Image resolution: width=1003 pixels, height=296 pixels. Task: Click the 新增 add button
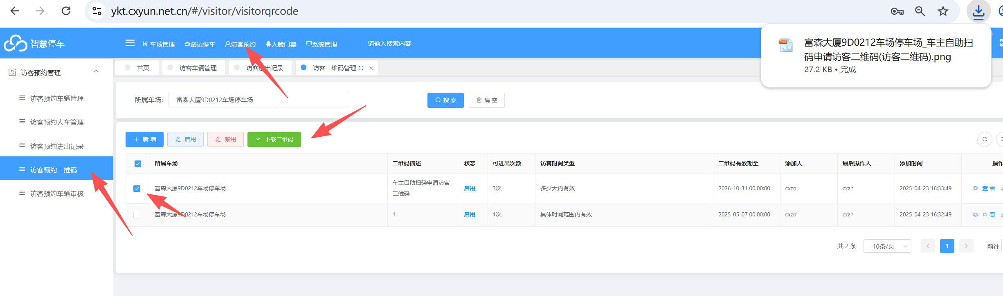click(144, 139)
